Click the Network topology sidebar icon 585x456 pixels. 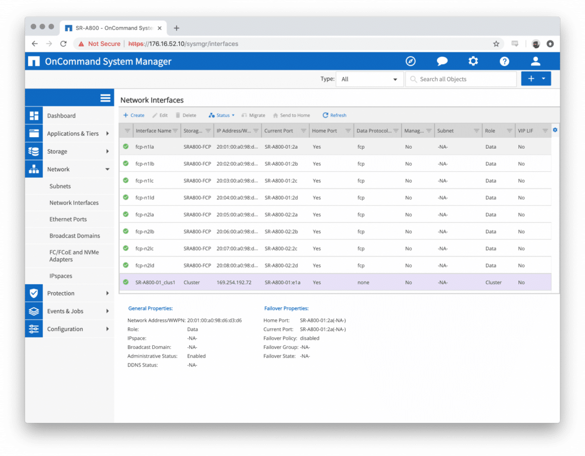coord(34,169)
